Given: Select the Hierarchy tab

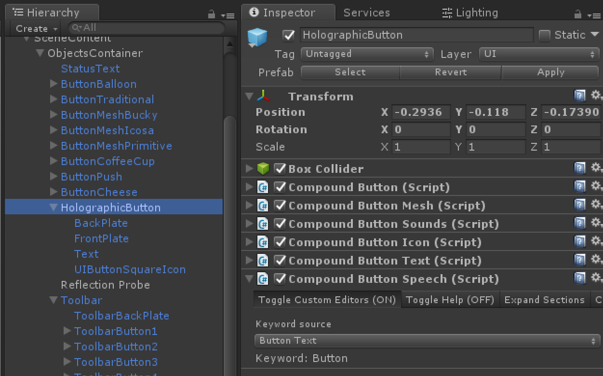Looking at the screenshot, I should (x=52, y=13).
